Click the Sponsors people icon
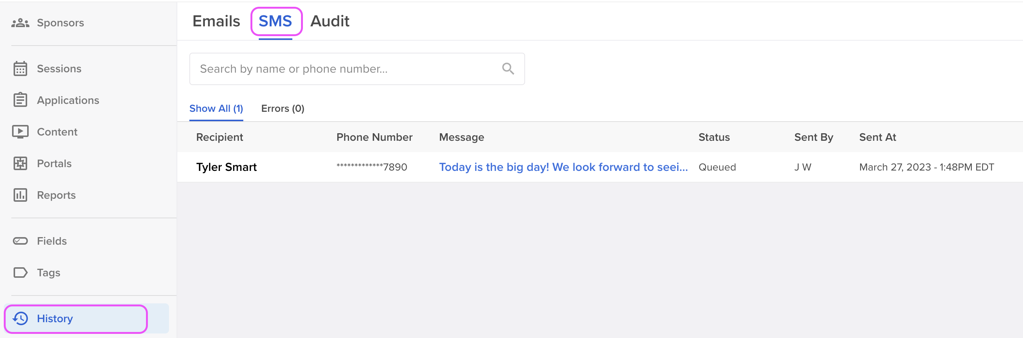Image resolution: width=1023 pixels, height=338 pixels. click(20, 23)
